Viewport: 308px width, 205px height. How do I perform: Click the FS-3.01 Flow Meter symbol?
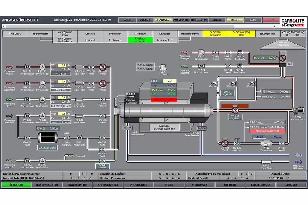pyautogui.click(x=79, y=83)
